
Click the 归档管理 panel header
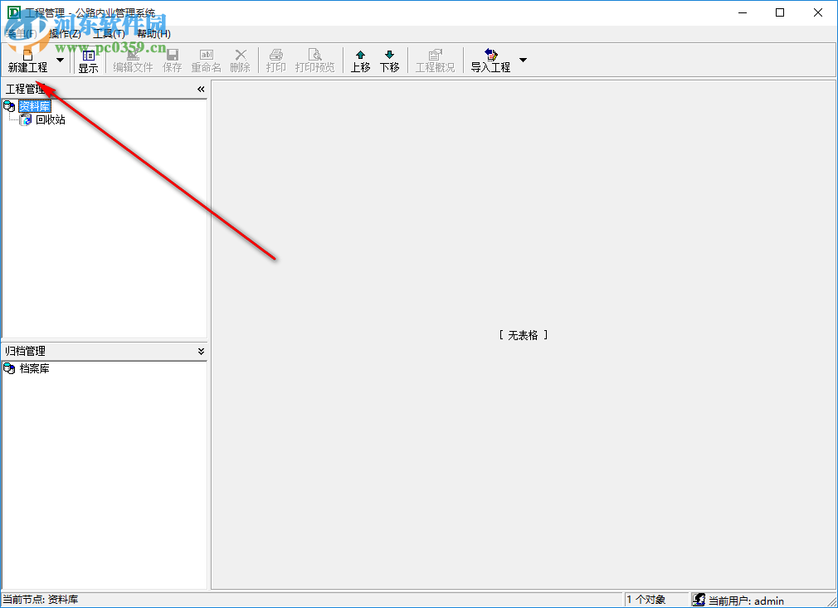(x=105, y=351)
